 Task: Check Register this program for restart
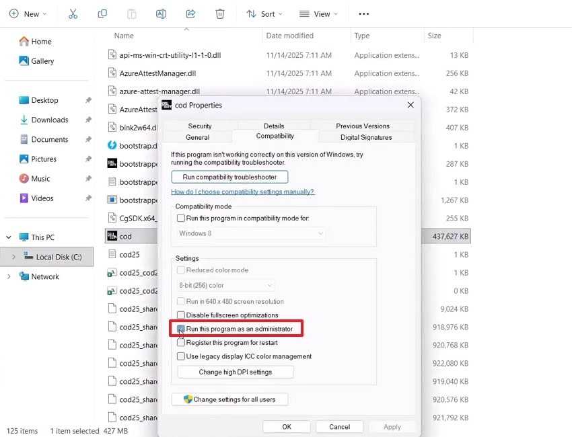click(180, 342)
